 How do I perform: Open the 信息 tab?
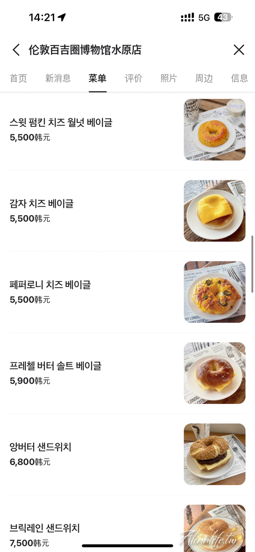[239, 78]
